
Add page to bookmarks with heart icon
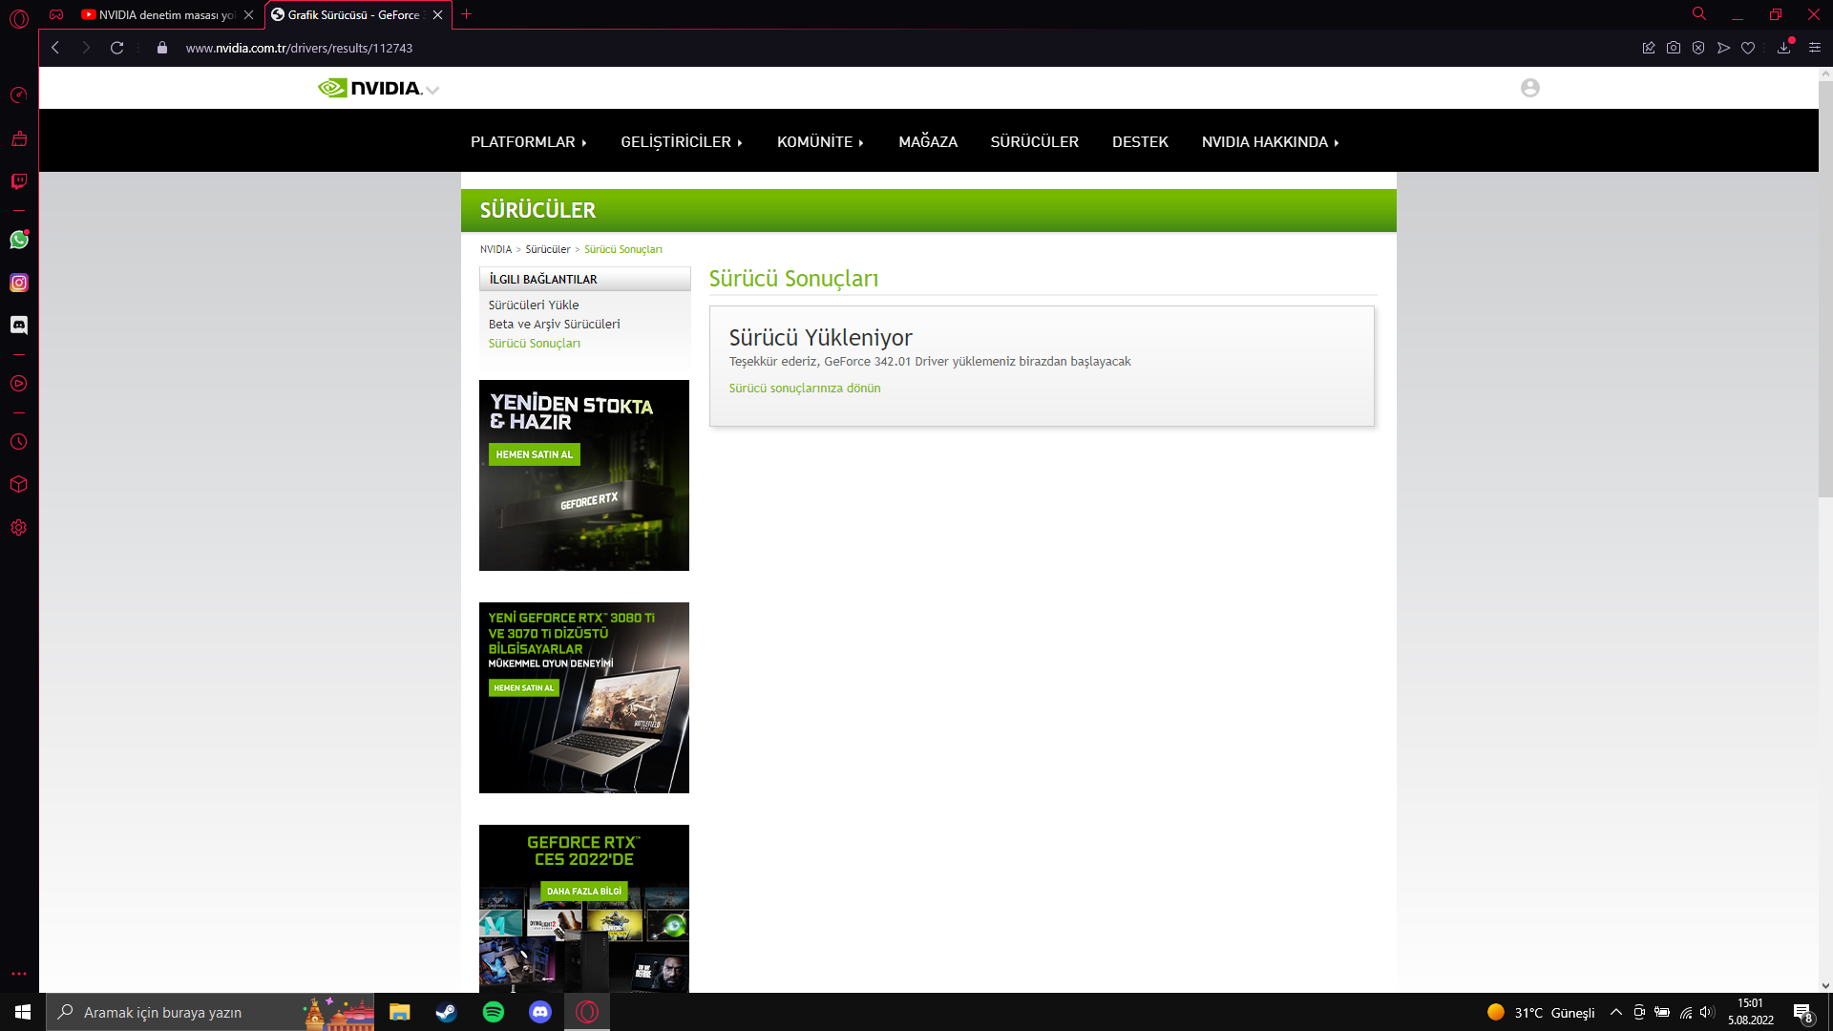pos(1748,48)
